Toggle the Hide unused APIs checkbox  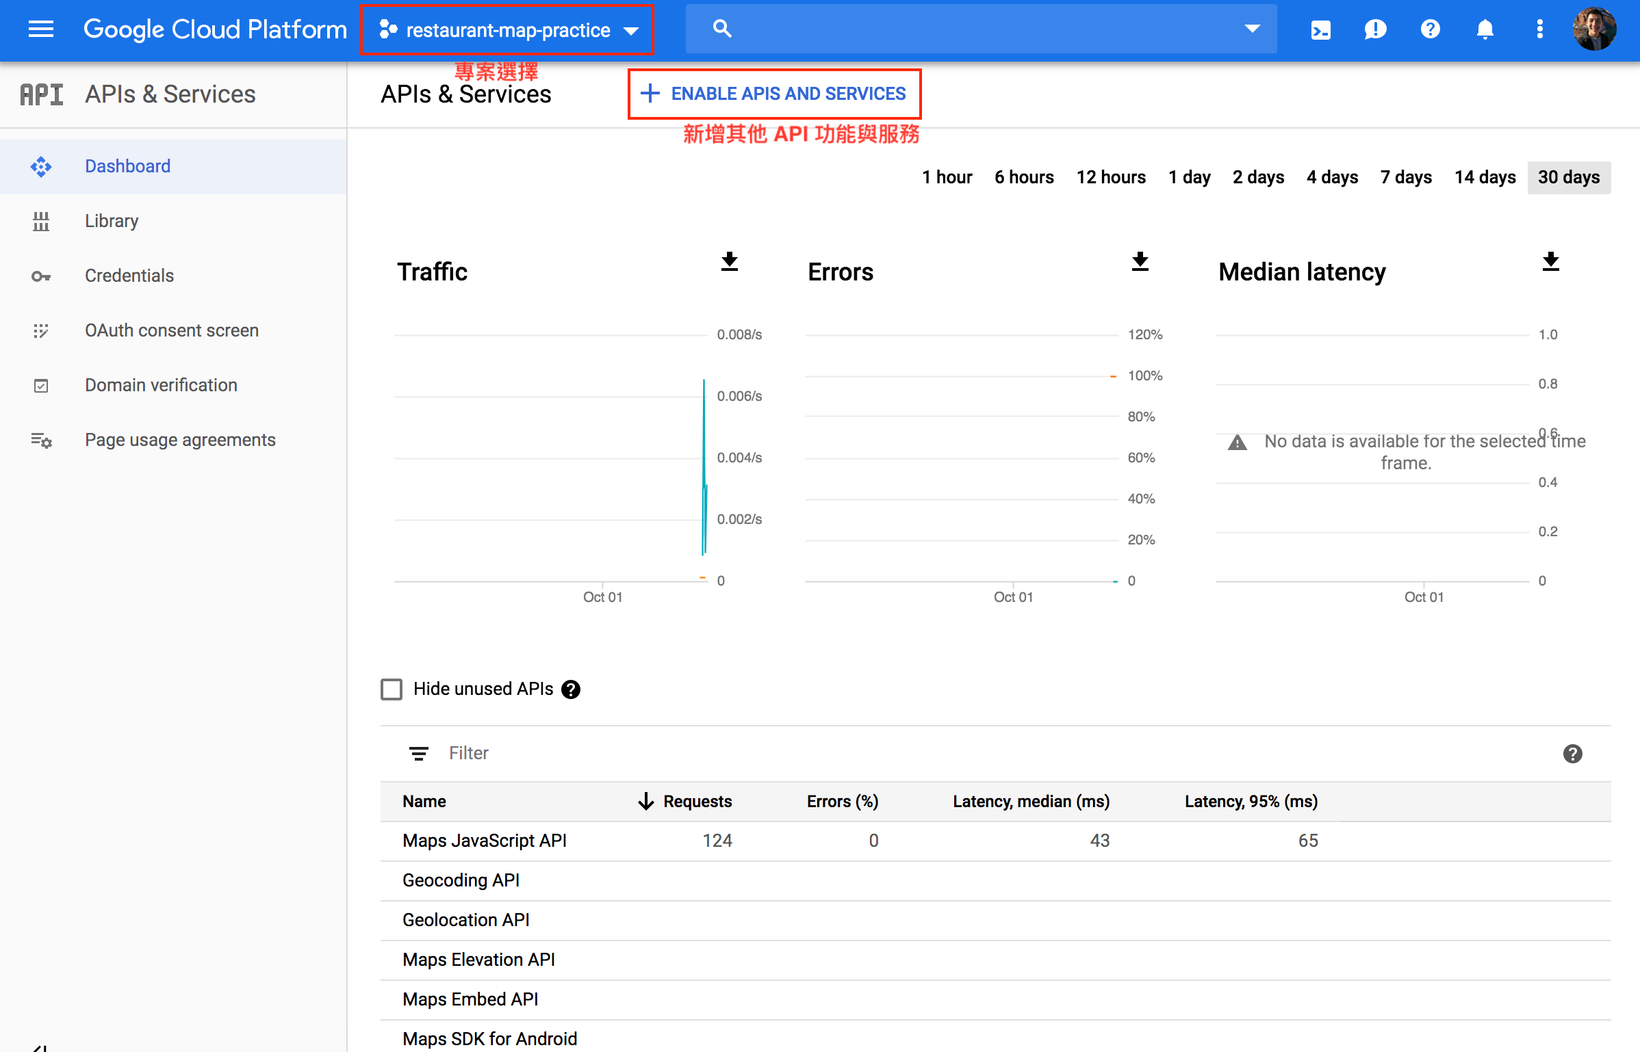pos(392,689)
